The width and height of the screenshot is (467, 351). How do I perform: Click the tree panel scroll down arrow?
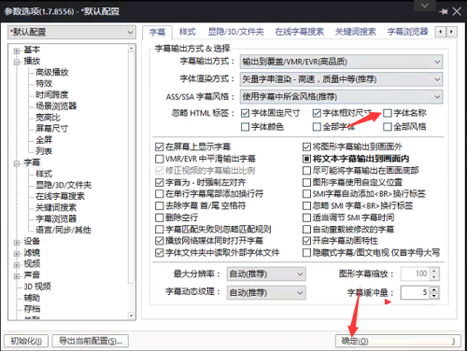[x=132, y=316]
